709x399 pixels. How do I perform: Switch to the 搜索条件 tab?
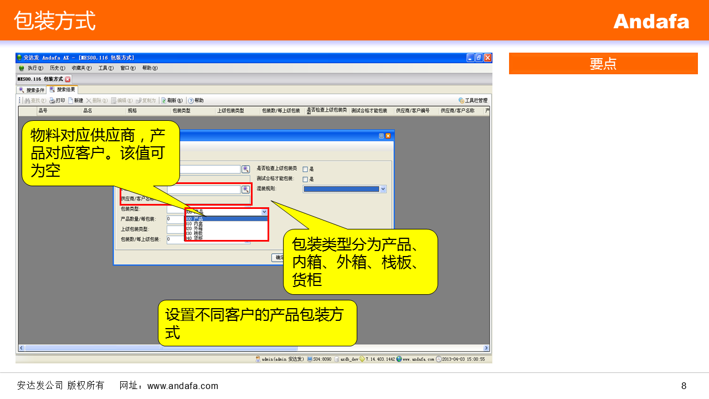[x=32, y=90]
